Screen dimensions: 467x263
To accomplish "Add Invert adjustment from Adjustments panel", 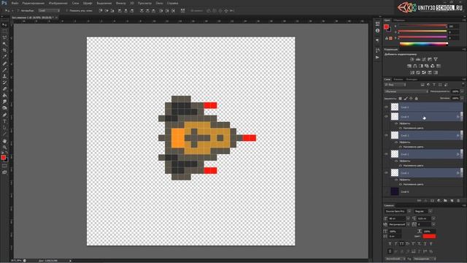I will click(x=412, y=72).
